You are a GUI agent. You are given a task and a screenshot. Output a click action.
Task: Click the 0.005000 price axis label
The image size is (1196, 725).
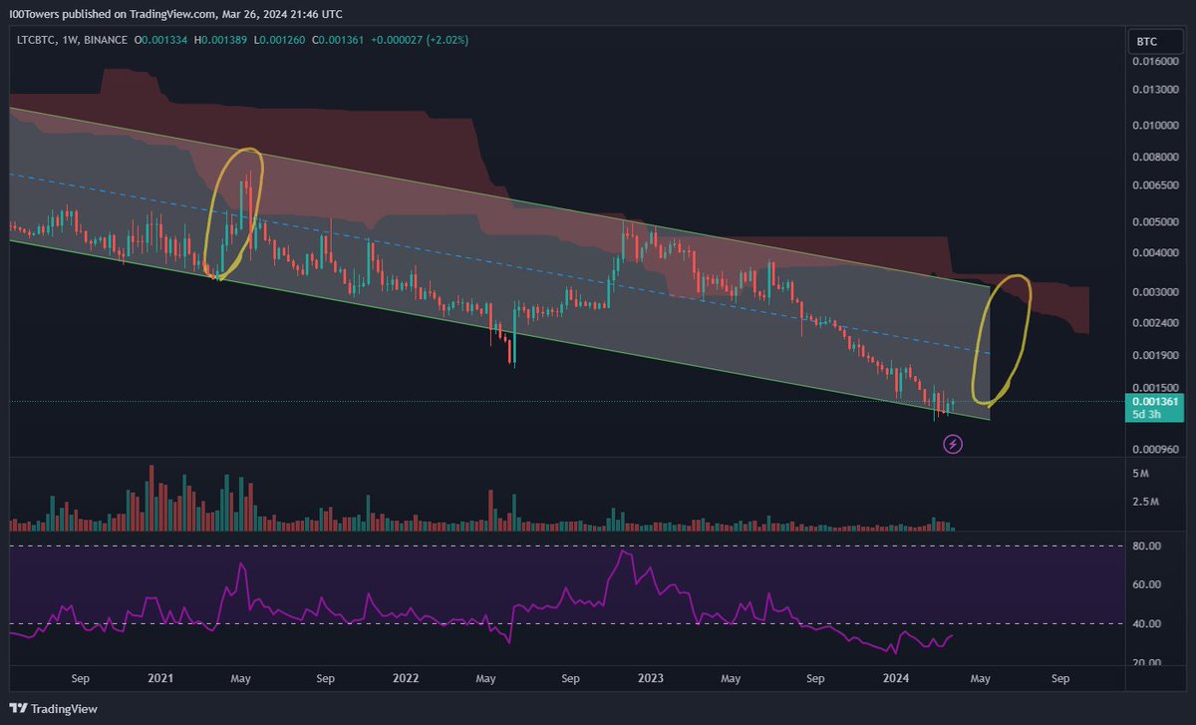[1157, 221]
